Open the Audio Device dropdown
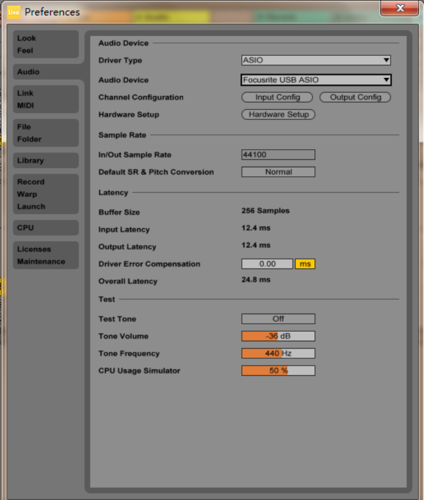Viewport: 424px width, 500px height. pyautogui.click(x=316, y=80)
